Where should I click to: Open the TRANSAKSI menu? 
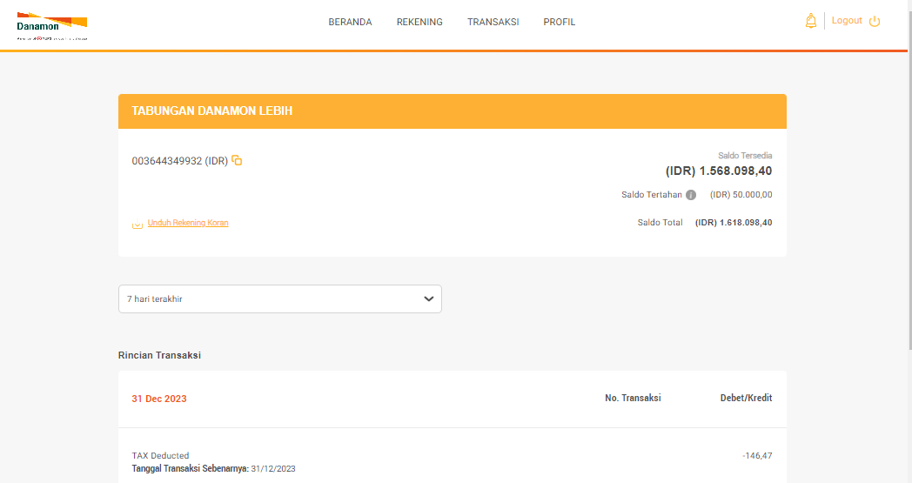click(x=493, y=22)
